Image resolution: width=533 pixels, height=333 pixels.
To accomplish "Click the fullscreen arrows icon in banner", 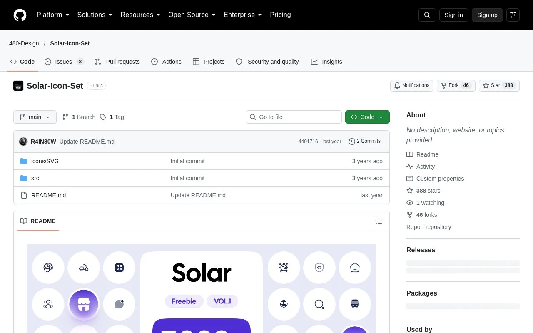I will click(120, 268).
